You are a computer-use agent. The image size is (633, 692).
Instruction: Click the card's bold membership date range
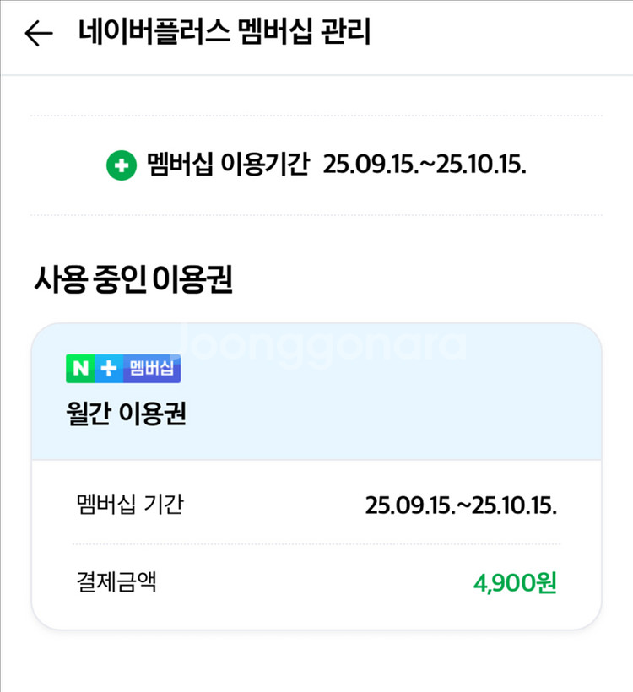pos(461,506)
